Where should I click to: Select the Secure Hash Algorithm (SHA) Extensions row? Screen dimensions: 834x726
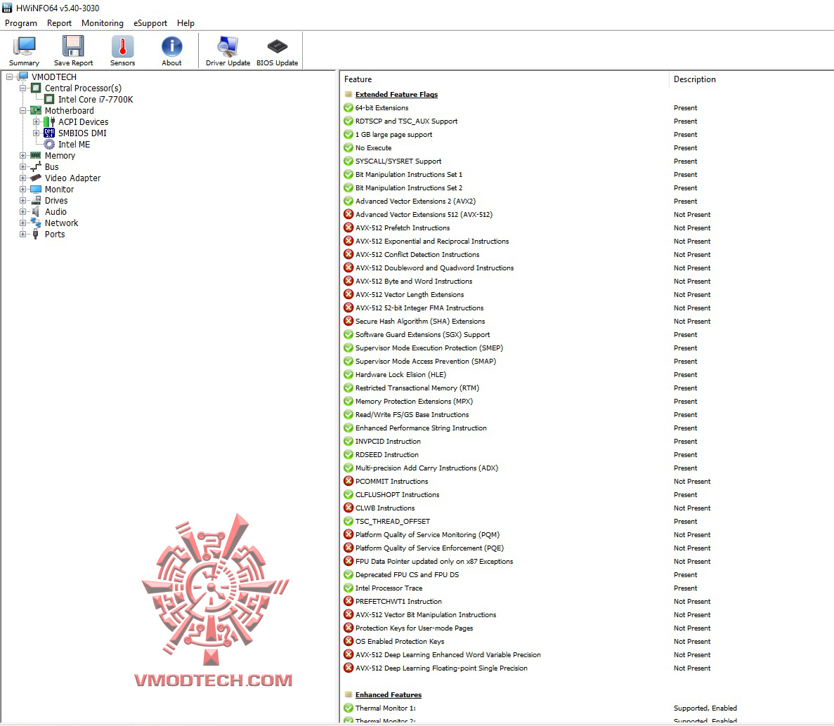pos(587,321)
